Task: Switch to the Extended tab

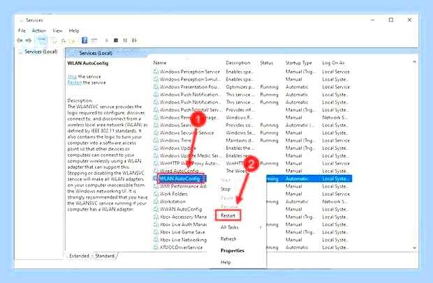Action: point(79,256)
